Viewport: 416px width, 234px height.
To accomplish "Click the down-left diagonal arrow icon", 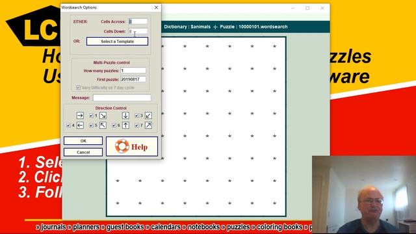I will (x=149, y=116).
